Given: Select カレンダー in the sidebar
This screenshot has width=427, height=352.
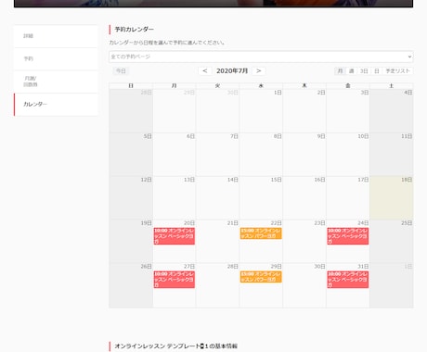Looking at the screenshot, I should 56,105.
